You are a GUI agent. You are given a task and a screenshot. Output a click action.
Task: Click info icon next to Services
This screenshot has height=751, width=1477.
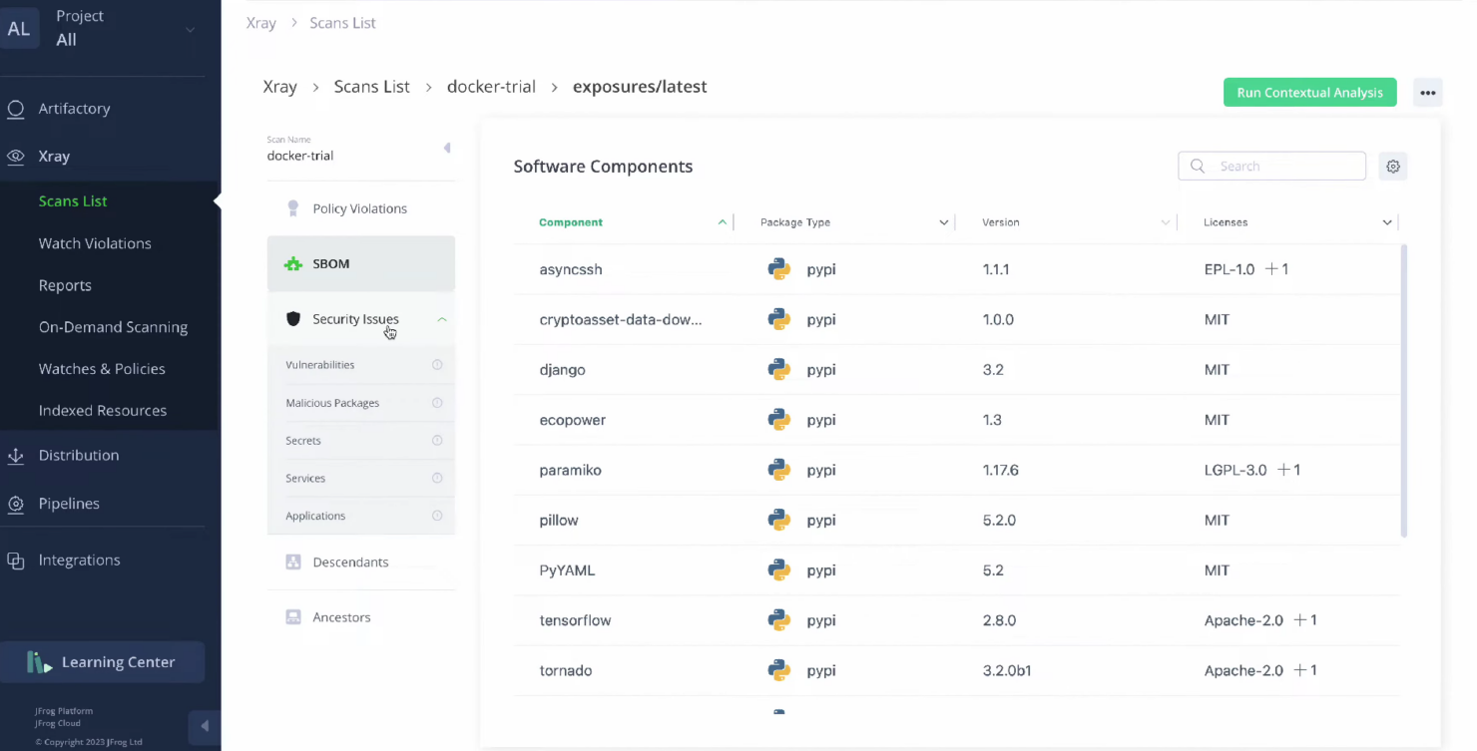click(x=437, y=479)
